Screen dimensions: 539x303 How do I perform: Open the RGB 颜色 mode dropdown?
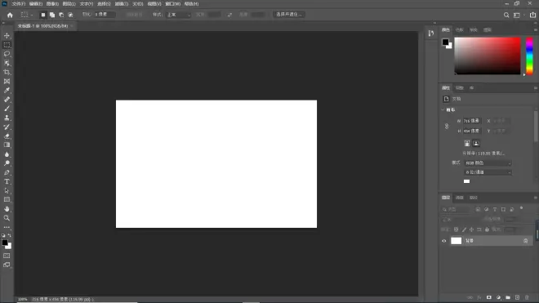(488, 163)
